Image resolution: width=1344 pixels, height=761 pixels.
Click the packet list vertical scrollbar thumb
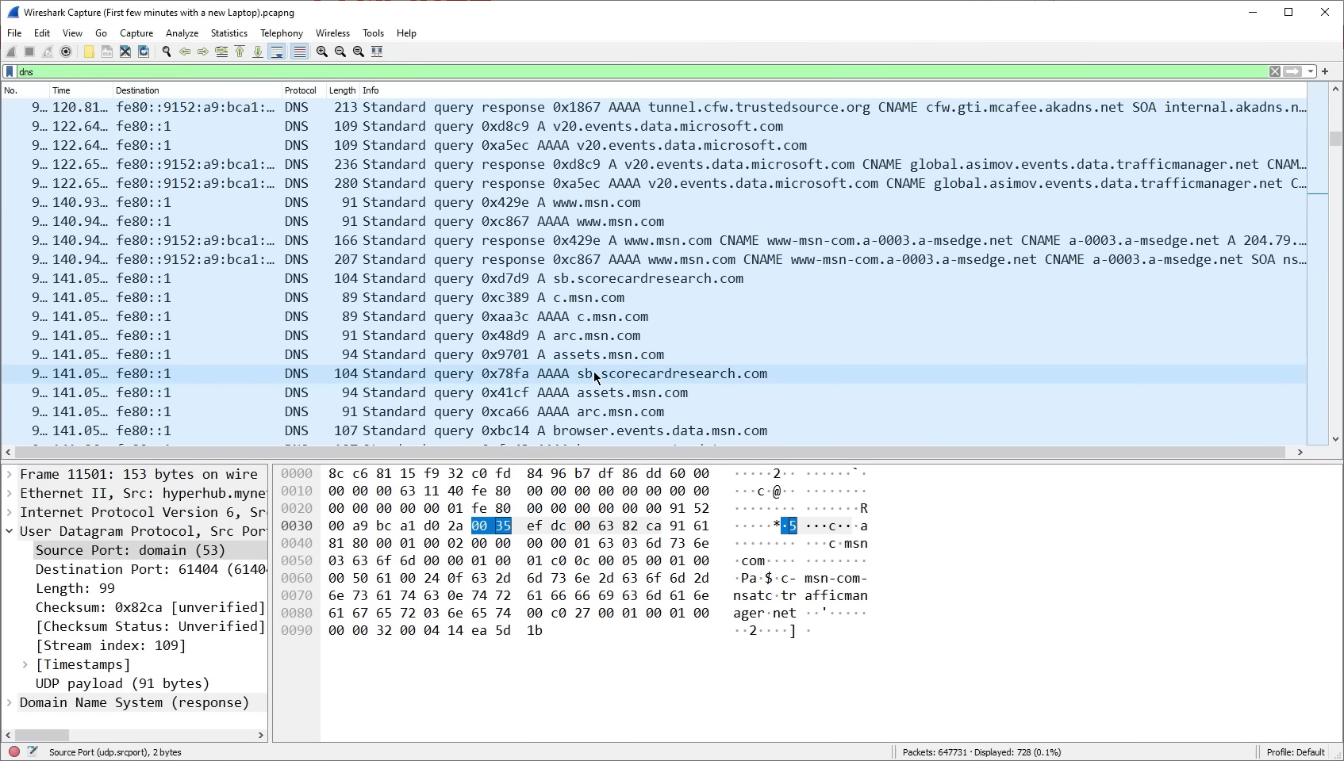1335,139
